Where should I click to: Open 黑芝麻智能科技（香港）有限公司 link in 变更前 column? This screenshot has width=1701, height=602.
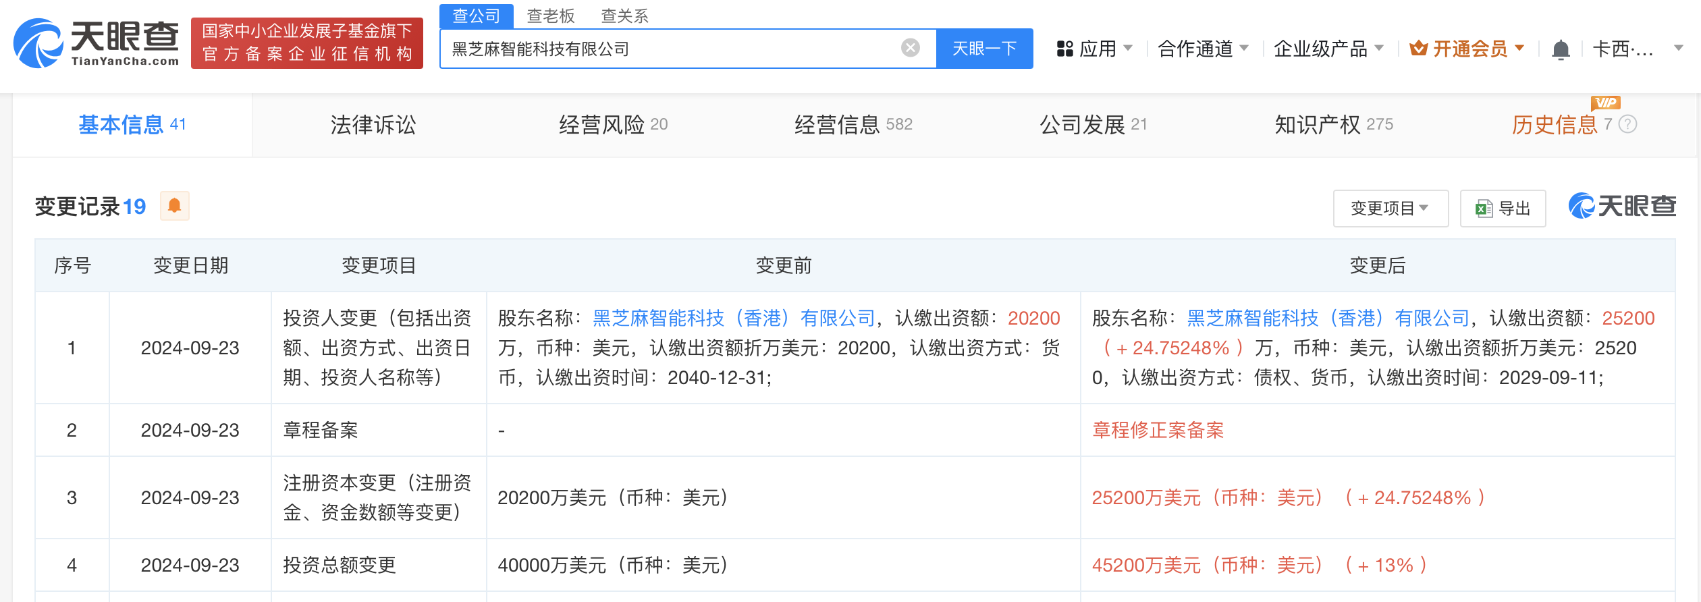(734, 318)
